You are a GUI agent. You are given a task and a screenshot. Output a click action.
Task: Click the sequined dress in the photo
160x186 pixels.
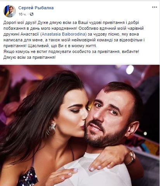pyautogui.click(x=28, y=177)
